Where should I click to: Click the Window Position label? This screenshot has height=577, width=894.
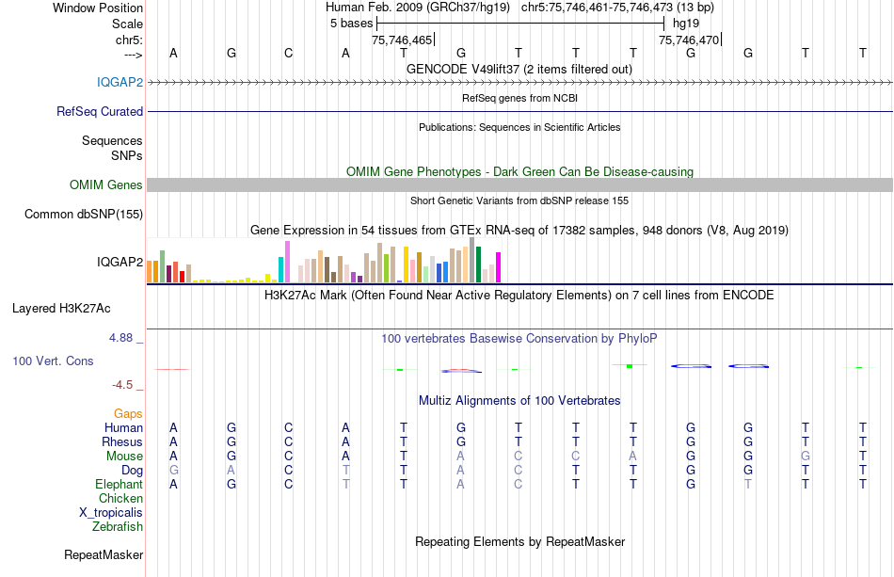[x=98, y=8]
